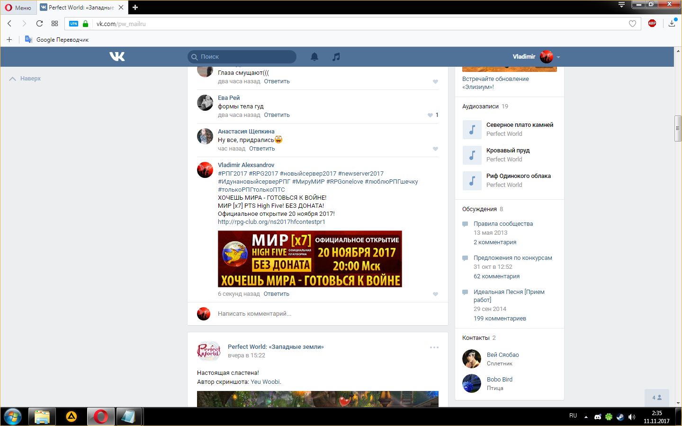The width and height of the screenshot is (682, 426).
Task: Click the page vertical scrollbar thumb
Action: 678,128
